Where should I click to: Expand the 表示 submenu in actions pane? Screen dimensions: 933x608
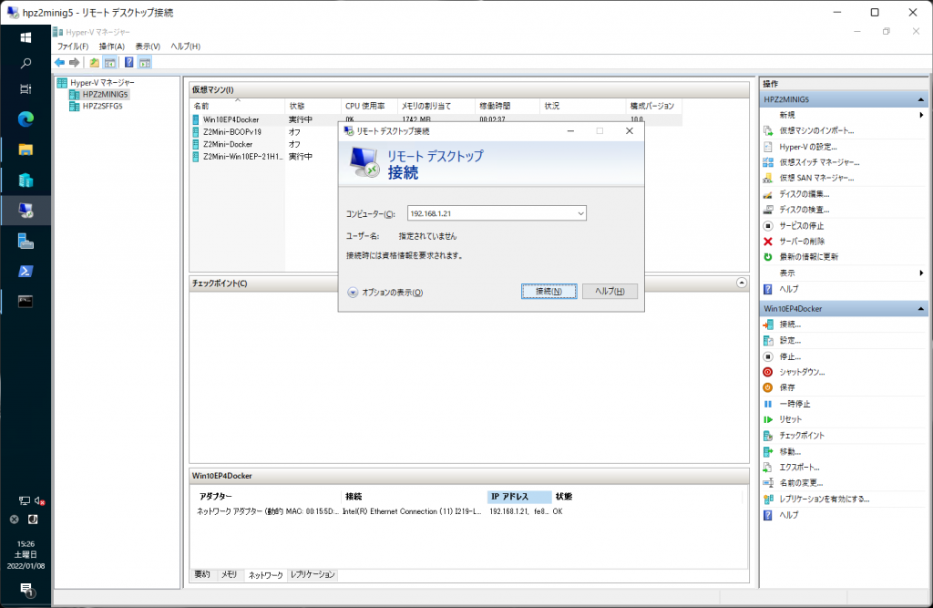pyautogui.click(x=921, y=273)
